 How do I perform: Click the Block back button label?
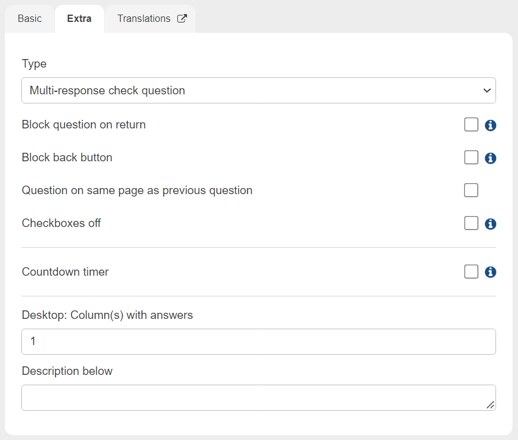click(x=67, y=158)
